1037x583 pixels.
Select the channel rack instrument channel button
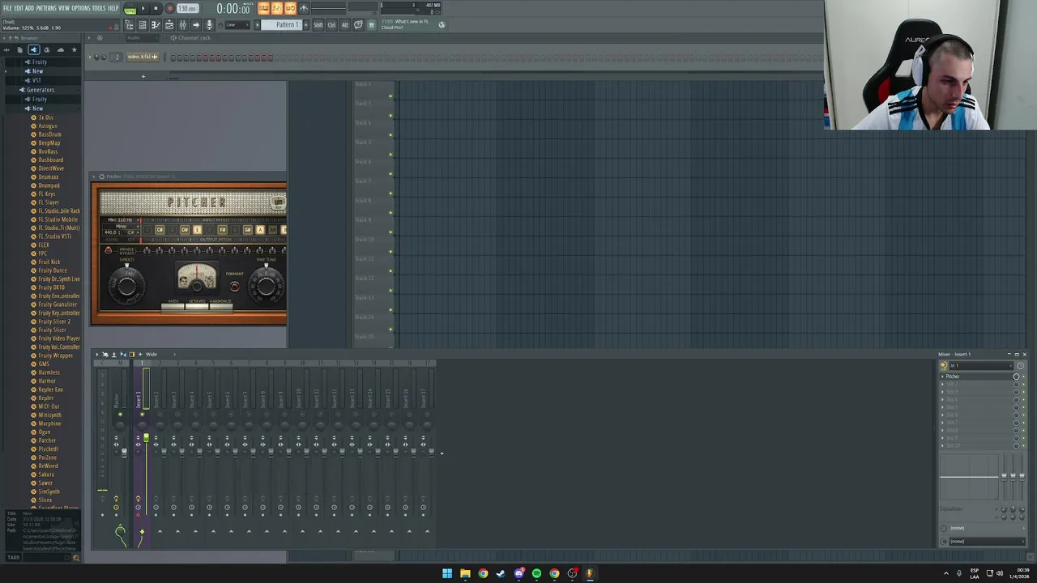click(142, 57)
